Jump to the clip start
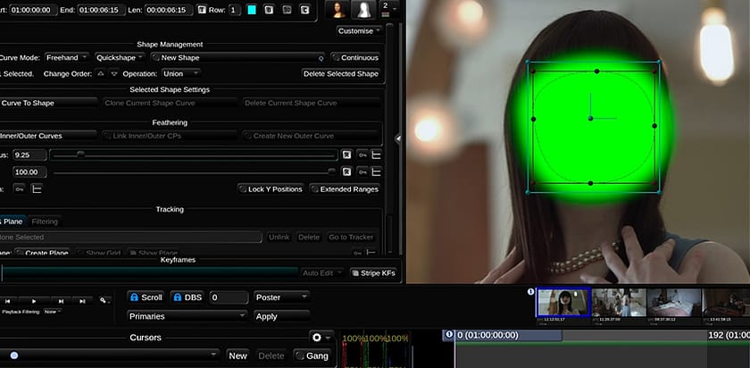Image resolution: width=750 pixels, height=368 pixels. click(x=8, y=301)
